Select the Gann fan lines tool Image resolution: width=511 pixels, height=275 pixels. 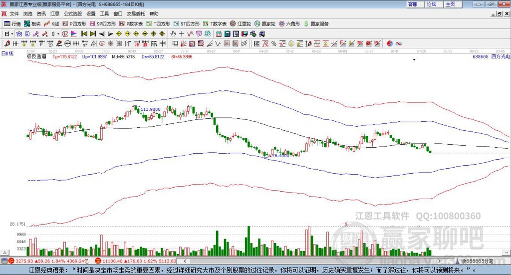(184, 43)
